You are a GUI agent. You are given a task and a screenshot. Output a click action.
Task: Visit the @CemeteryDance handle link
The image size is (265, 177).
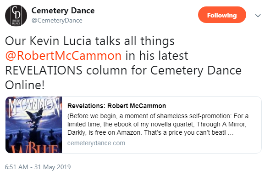pos(57,21)
